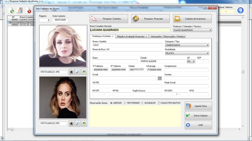Viewport: 252px width, 141px height.
Task: Click the Nº CPF field
Action: pyautogui.click(x=101, y=94)
